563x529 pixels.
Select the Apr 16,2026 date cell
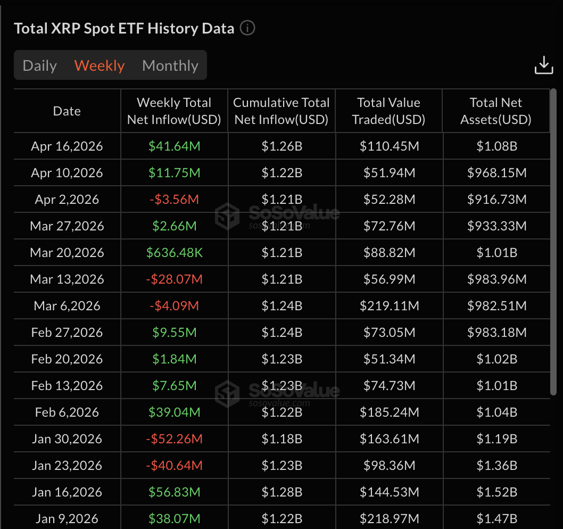tap(67, 146)
